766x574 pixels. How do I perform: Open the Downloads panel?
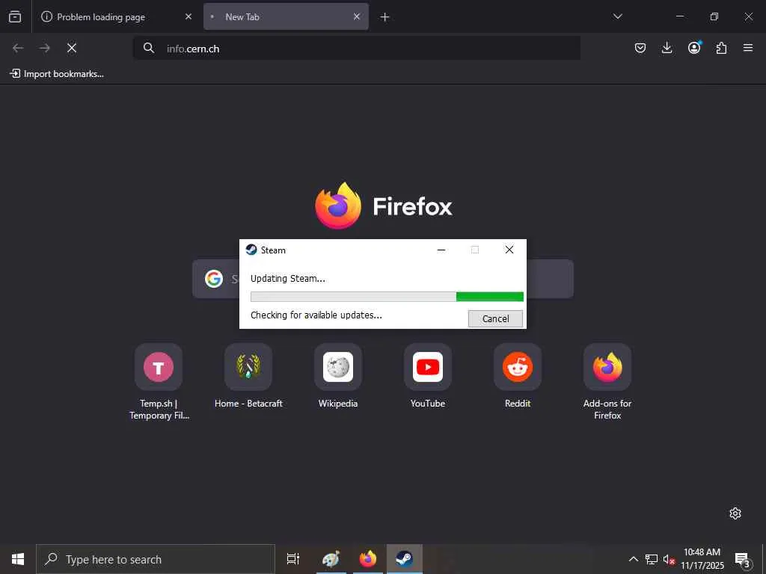coord(667,48)
